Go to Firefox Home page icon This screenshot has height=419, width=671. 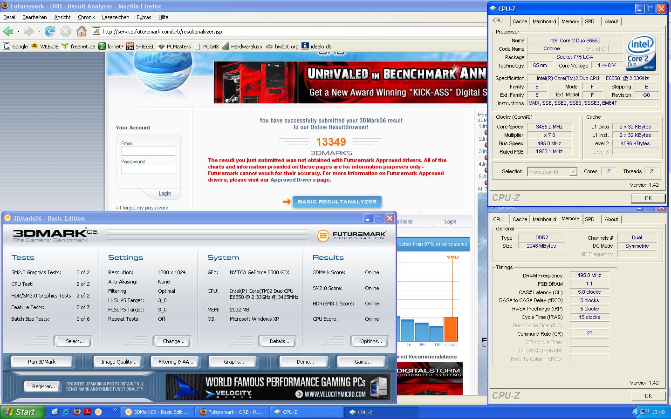point(82,31)
